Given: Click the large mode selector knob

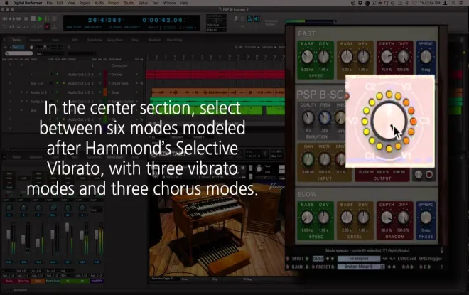Looking at the screenshot, I should pyautogui.click(x=389, y=121).
